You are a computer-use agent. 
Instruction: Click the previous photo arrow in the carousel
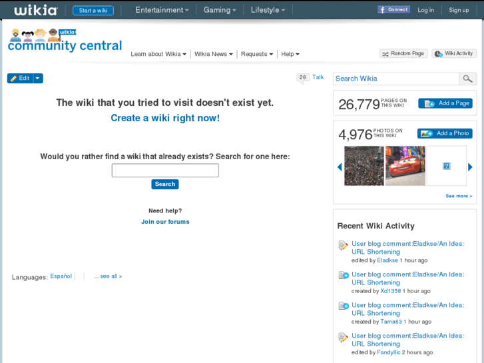[340, 167]
